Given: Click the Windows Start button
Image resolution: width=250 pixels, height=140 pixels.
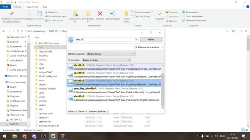Looking at the screenshot, I should (x=5, y=136).
